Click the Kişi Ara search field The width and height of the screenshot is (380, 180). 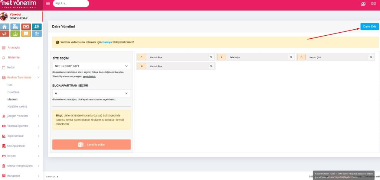71,4
